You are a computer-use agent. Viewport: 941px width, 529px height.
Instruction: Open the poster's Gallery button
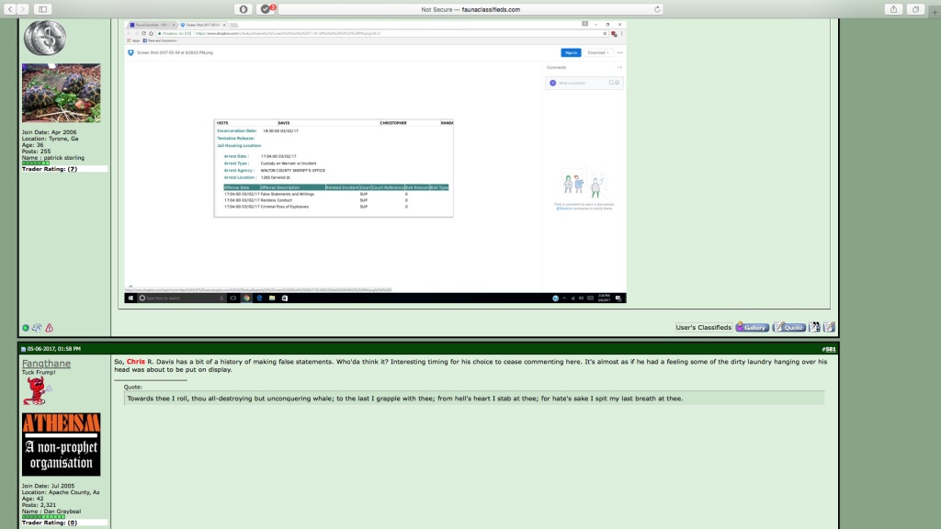tap(753, 328)
